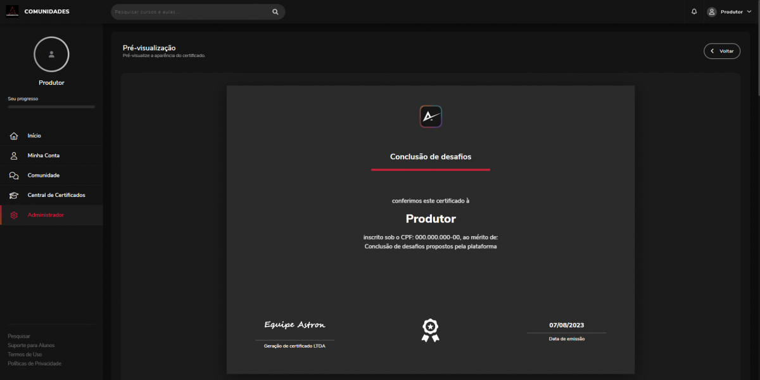Image resolution: width=760 pixels, height=380 pixels.
Task: Click the Seu progresso progress bar
Action: [51, 107]
